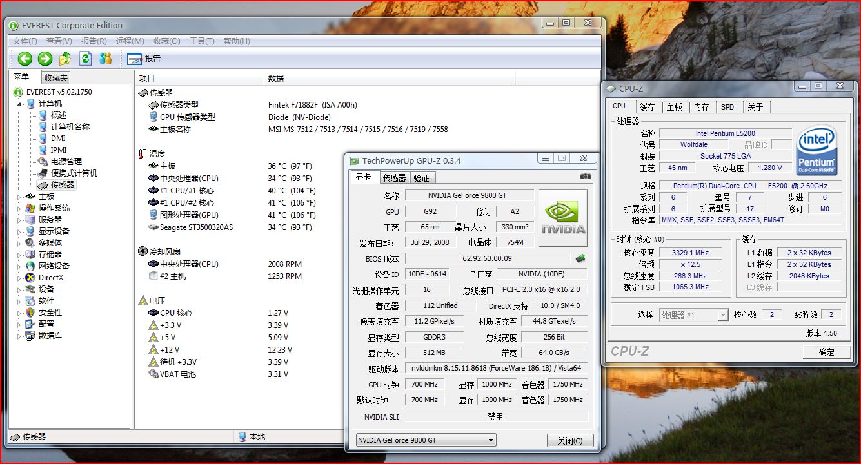The height and width of the screenshot is (464, 861).
Task: Expand the 多媒体 tree node arrow
Action: tap(19, 243)
